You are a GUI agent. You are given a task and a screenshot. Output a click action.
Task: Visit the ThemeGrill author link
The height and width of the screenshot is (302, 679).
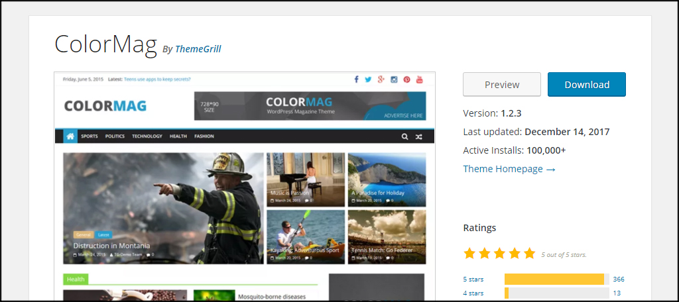[198, 48]
